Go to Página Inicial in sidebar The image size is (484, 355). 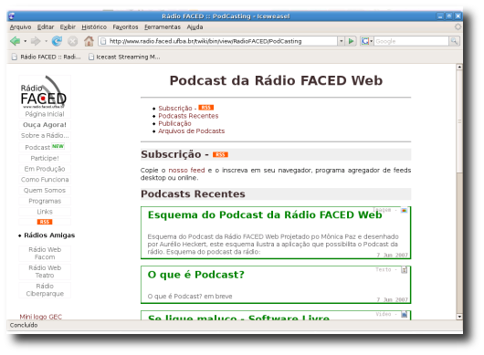[x=45, y=114]
